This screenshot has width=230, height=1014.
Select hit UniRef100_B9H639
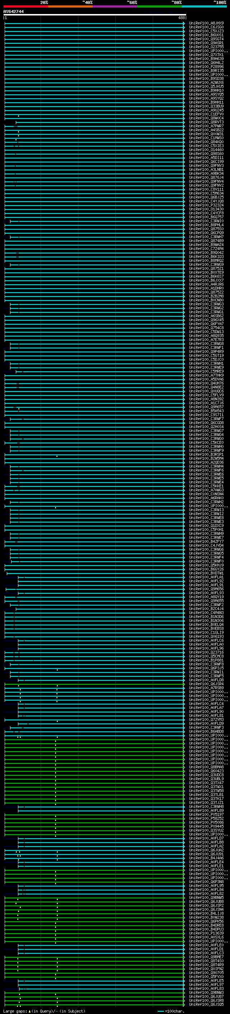[206, 59]
